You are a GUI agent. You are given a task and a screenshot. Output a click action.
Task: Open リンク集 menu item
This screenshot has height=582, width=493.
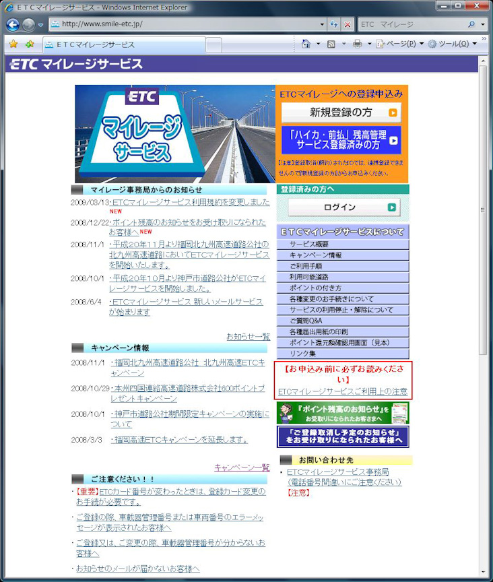[x=343, y=354]
